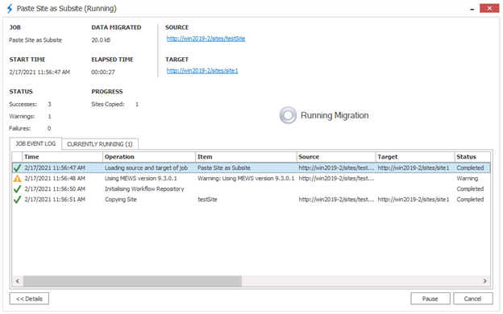Click the horizontal scrollbar's left arrow
503x314 pixels.
pyautogui.click(x=18, y=281)
